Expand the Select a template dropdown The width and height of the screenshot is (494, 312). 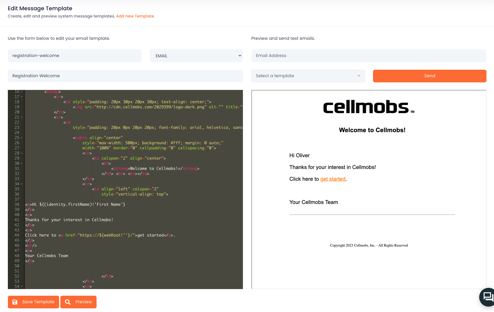(x=308, y=76)
